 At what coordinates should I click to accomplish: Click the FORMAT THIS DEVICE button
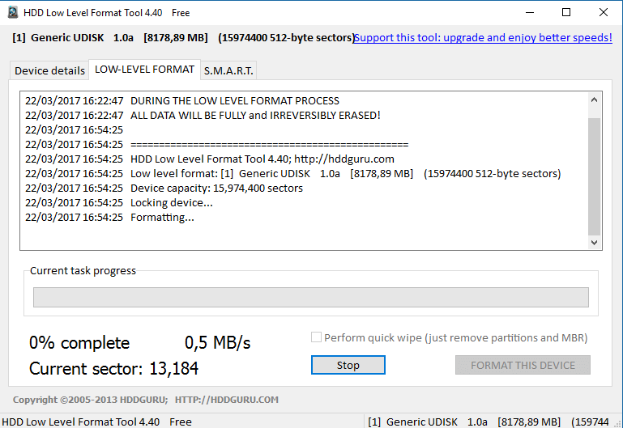click(523, 365)
